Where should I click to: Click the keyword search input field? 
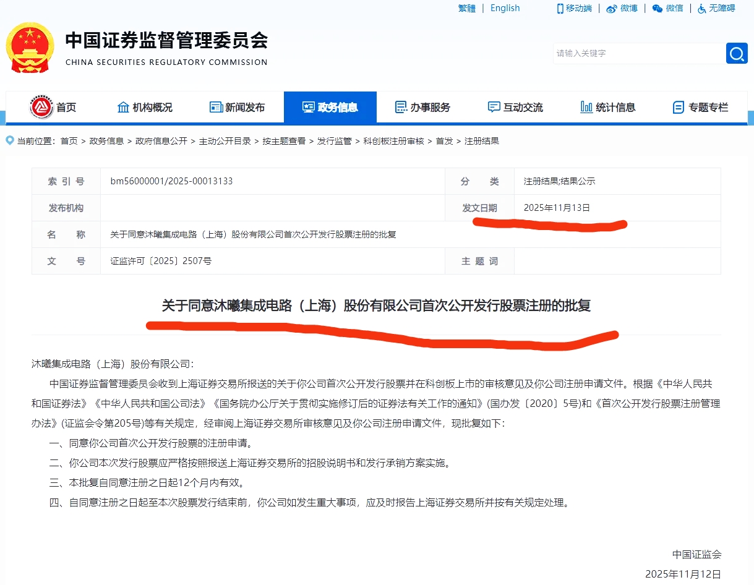(638, 53)
